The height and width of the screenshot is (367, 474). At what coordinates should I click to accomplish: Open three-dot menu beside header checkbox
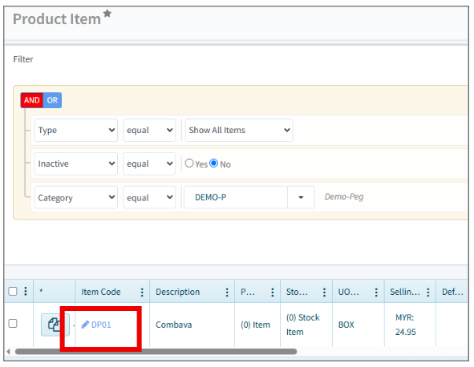(26, 291)
